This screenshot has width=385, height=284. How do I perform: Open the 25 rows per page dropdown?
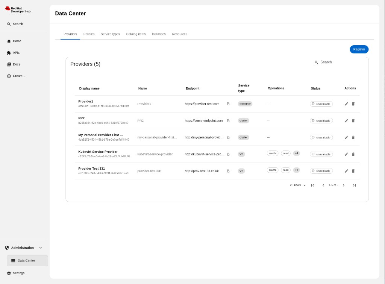(x=298, y=185)
